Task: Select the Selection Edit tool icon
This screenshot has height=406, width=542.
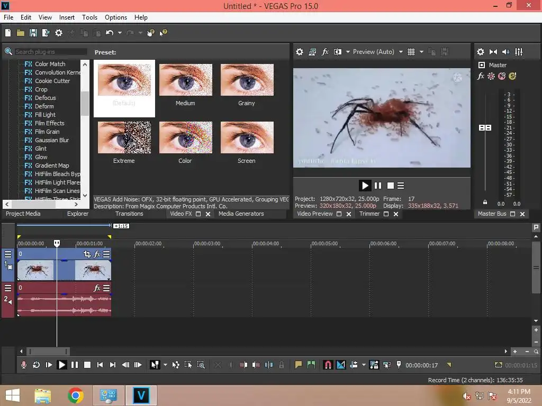Action: [x=188, y=365]
